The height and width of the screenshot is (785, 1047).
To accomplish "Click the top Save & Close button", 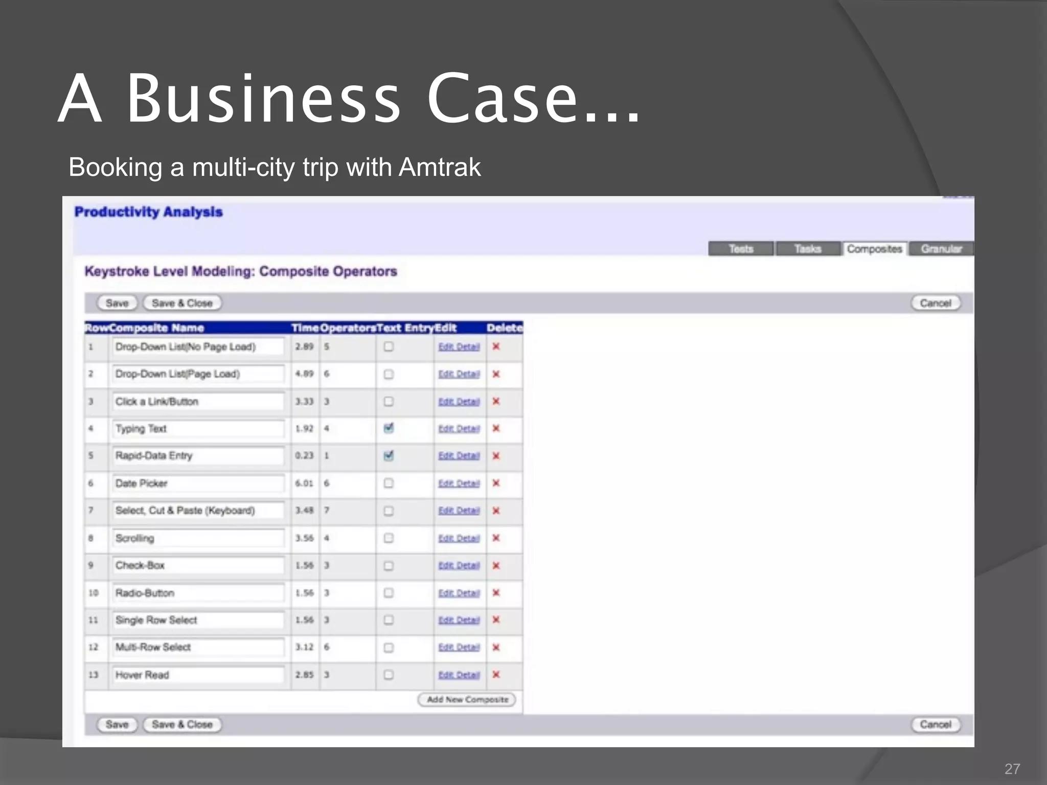I will pyautogui.click(x=182, y=303).
